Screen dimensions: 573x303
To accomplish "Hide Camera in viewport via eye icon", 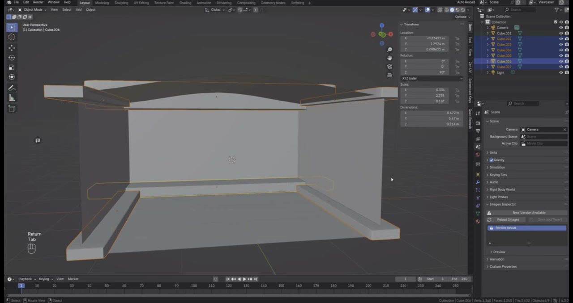I will (x=561, y=28).
